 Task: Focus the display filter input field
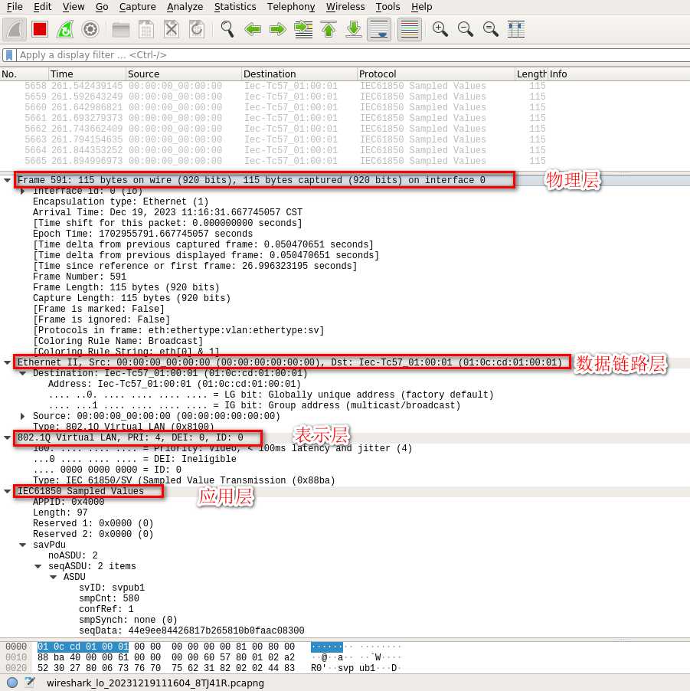pyautogui.click(x=352, y=55)
